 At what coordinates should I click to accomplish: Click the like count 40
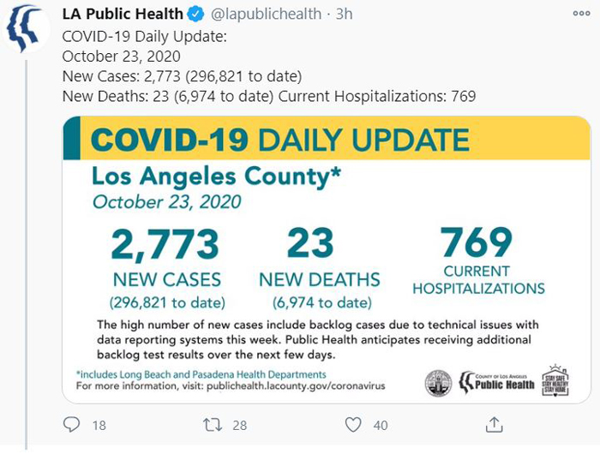click(381, 426)
